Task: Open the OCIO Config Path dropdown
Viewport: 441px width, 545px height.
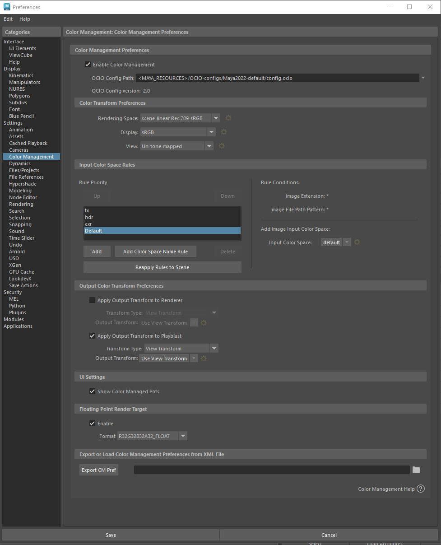Action: 423,78
